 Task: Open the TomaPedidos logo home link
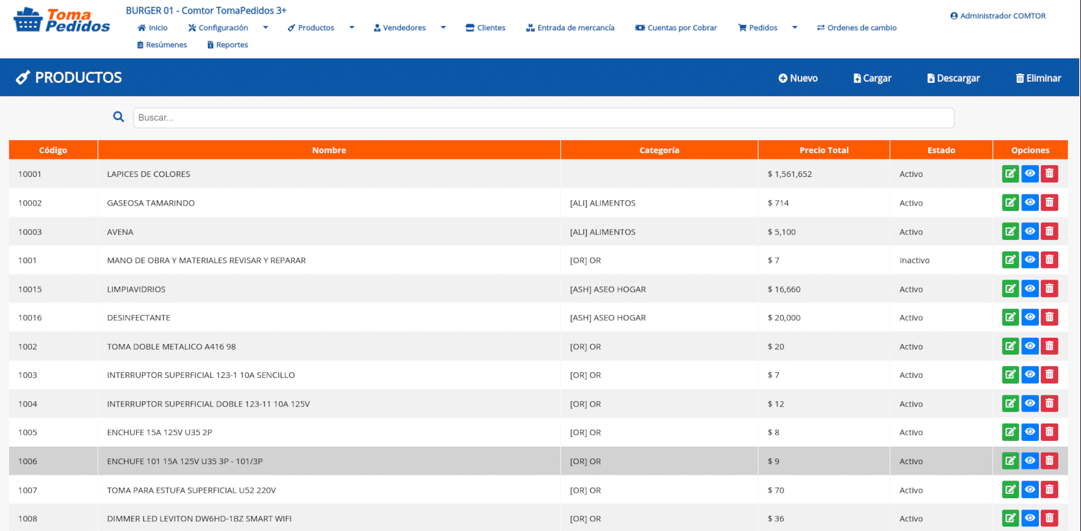pyautogui.click(x=62, y=20)
